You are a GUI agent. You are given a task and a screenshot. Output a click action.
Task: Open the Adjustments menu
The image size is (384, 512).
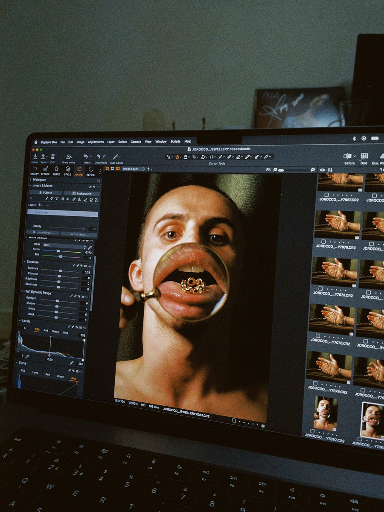96,142
